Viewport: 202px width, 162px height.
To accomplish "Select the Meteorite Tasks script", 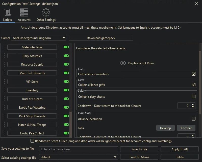I will pos(32,47).
